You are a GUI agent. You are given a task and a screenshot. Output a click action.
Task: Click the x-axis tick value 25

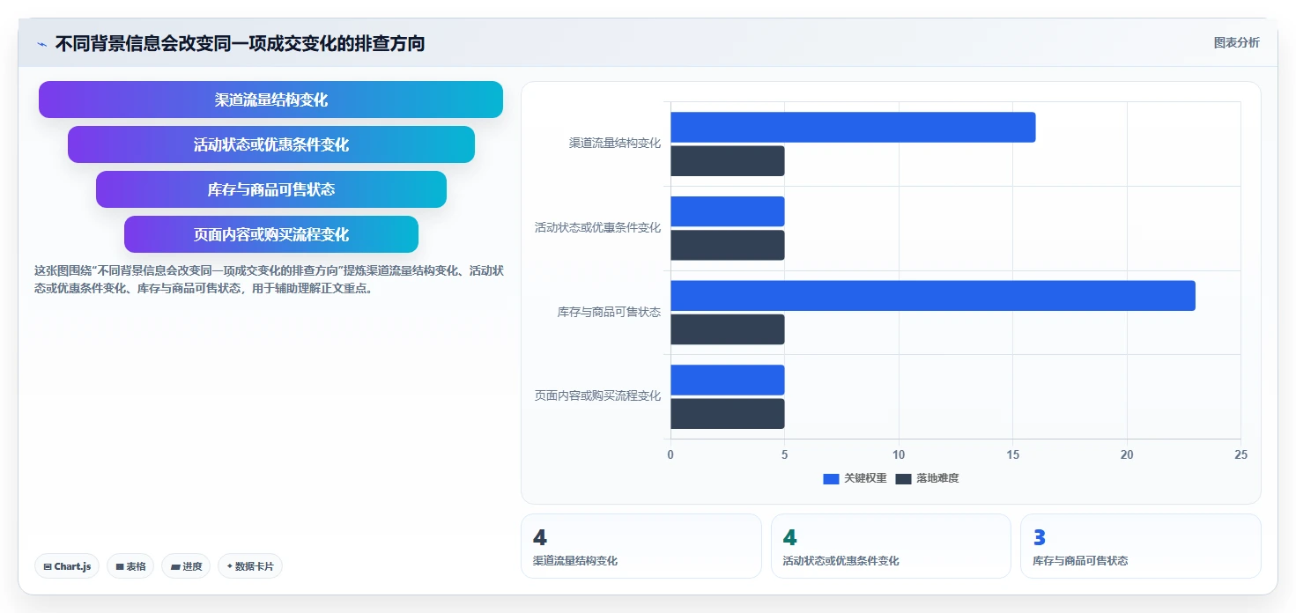[1240, 454]
